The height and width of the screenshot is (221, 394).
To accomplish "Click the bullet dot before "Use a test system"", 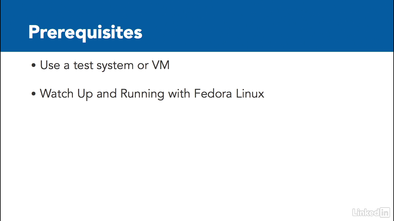I will (x=34, y=65).
